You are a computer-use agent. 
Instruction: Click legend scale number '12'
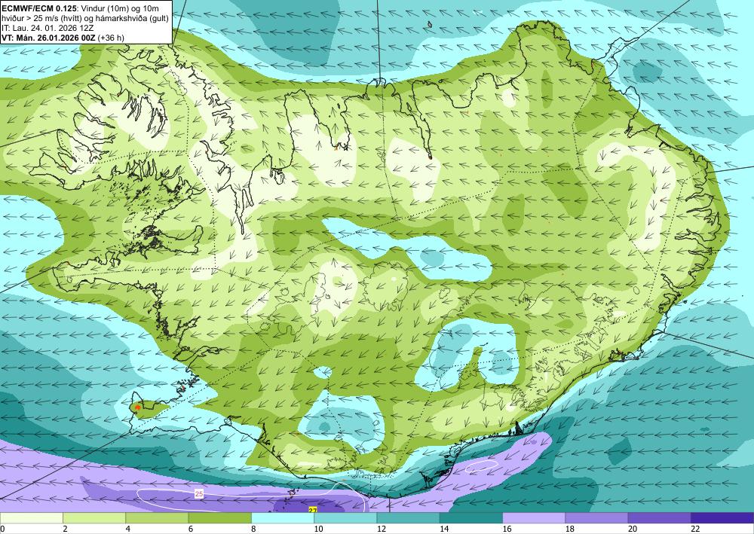(x=382, y=529)
